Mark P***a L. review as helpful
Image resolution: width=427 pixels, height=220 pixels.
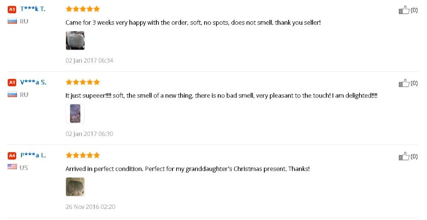(404, 156)
